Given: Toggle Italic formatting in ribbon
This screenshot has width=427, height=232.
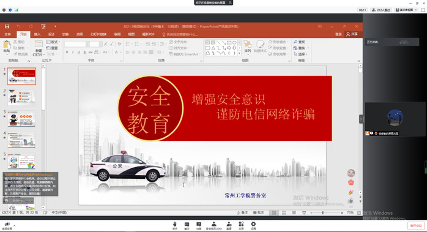Looking at the screenshot, I should (73, 52).
